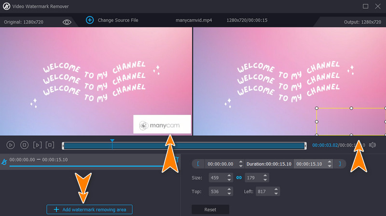Screen dimensions: 386x216
Task: Maximize the Video Watermark Remover window
Action: coord(365,6)
